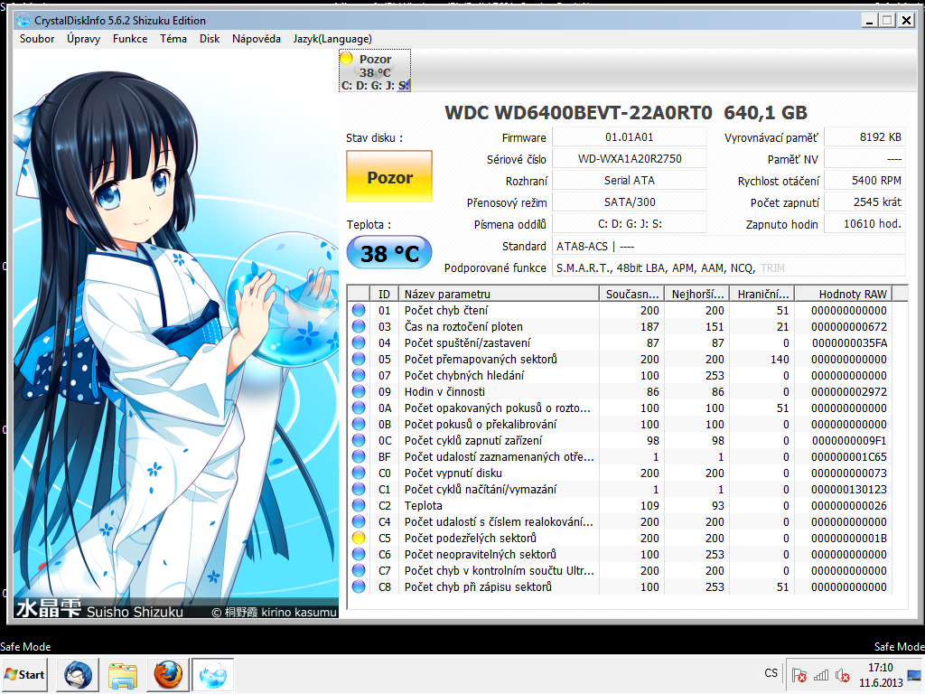Click the Hodnoty RAW column header
The width and height of the screenshot is (925, 694).
844,294
